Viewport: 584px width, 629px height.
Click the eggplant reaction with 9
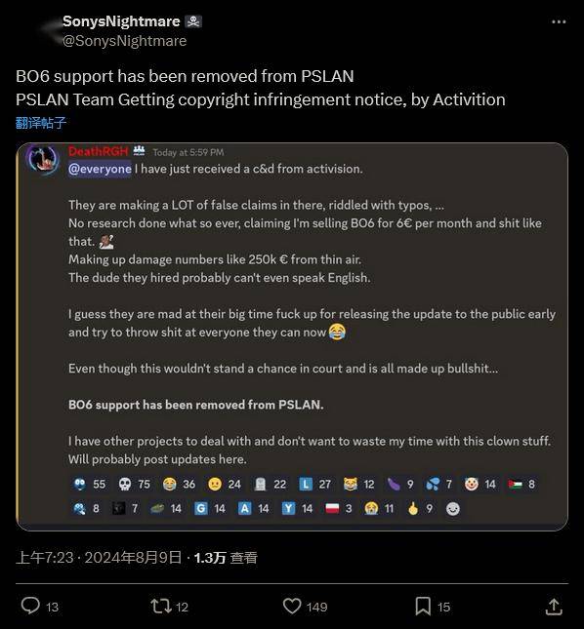[399, 485]
